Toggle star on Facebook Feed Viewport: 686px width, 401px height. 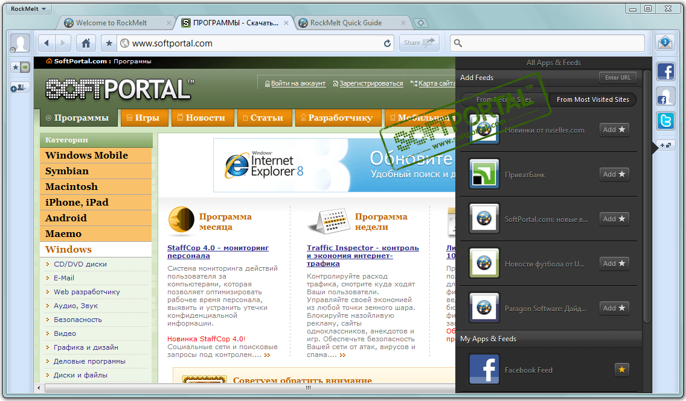(x=622, y=370)
